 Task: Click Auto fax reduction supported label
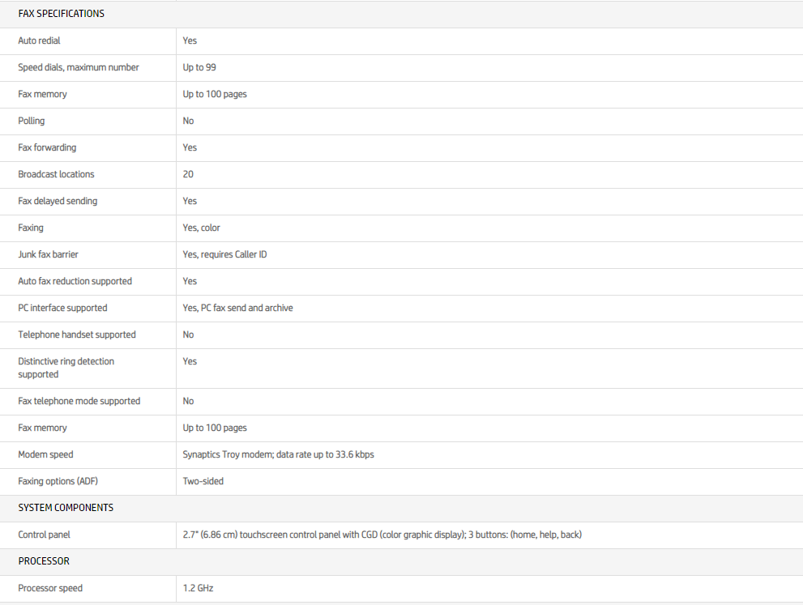point(75,281)
